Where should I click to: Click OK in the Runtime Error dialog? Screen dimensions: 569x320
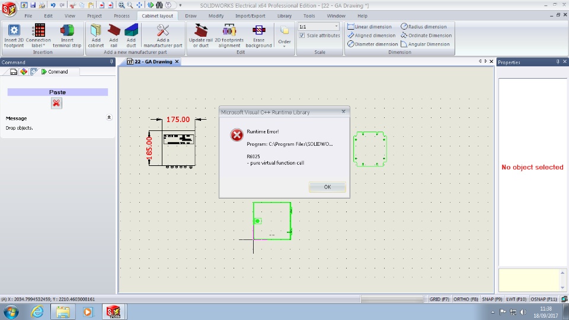(327, 187)
